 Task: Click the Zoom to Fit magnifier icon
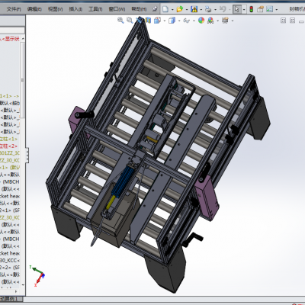[x=120, y=21]
